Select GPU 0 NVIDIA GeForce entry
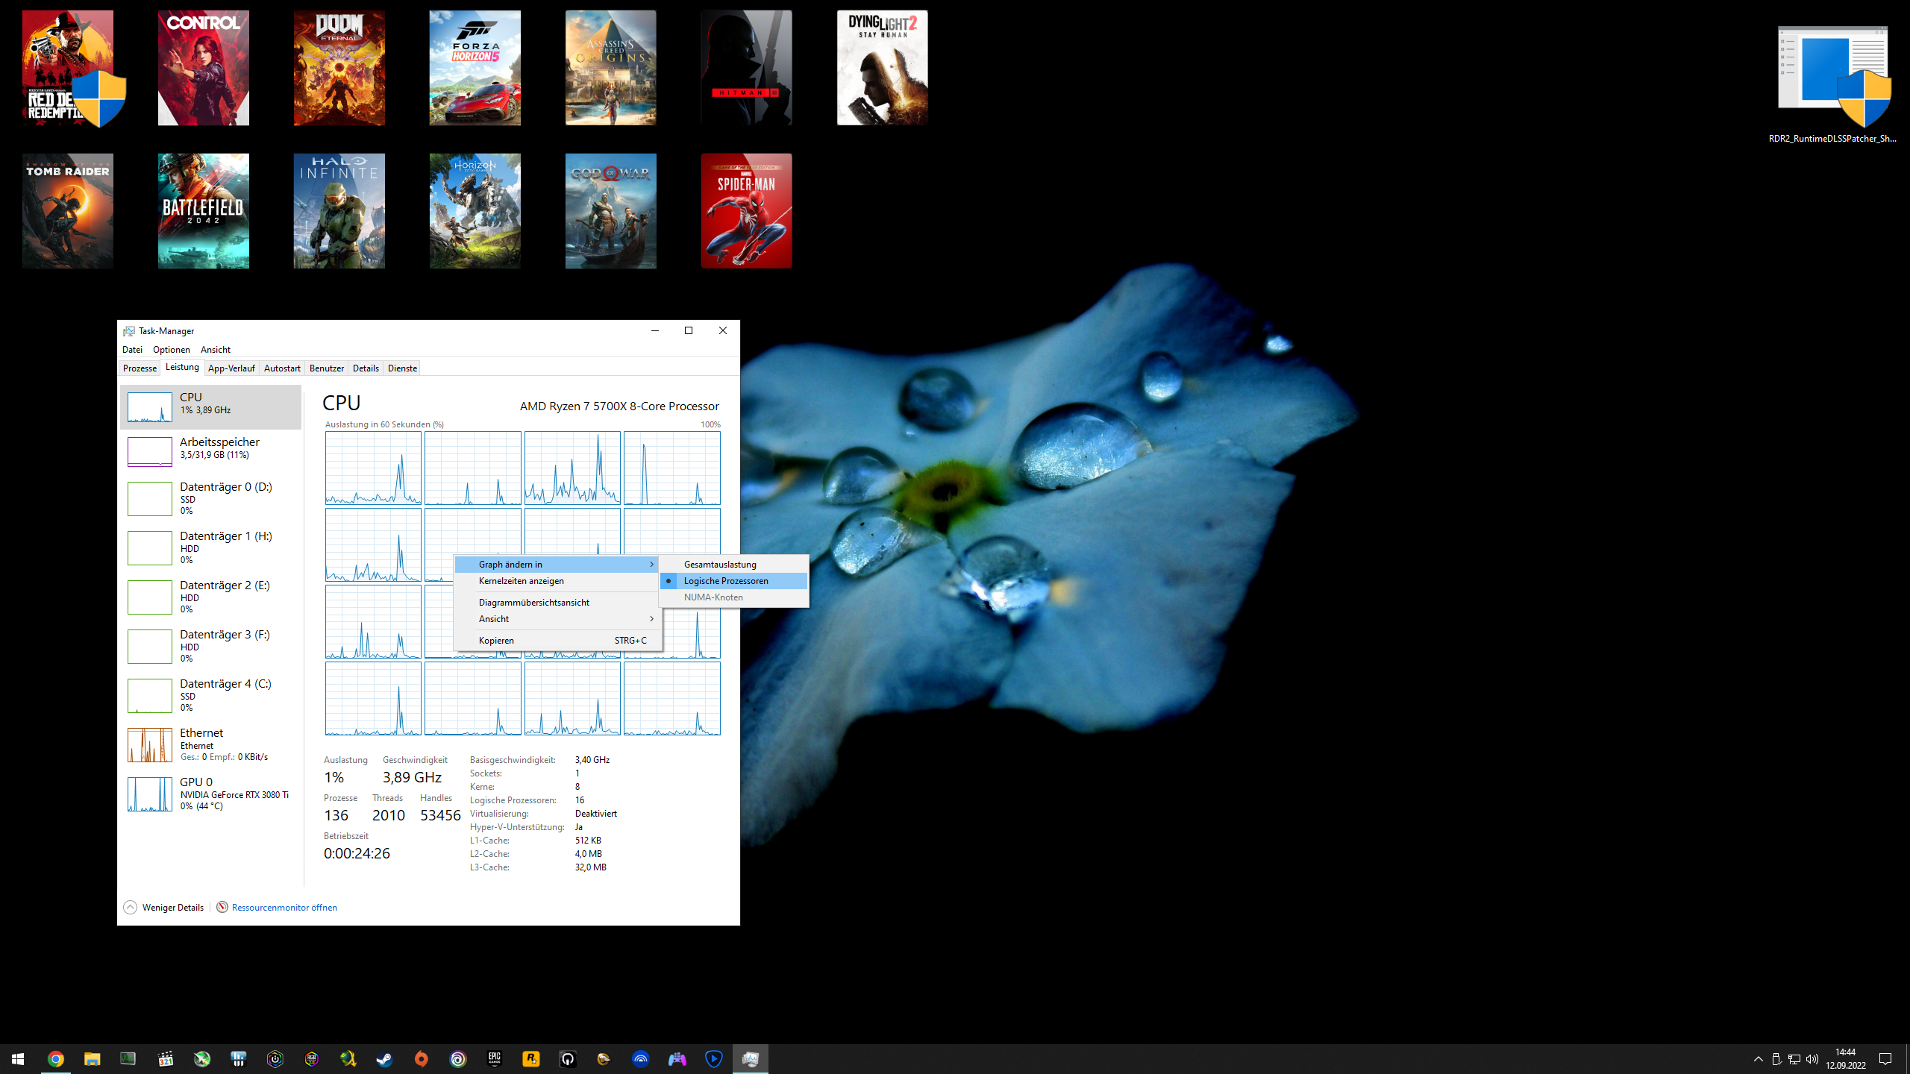Viewport: 1910px width, 1074px height. coord(210,794)
